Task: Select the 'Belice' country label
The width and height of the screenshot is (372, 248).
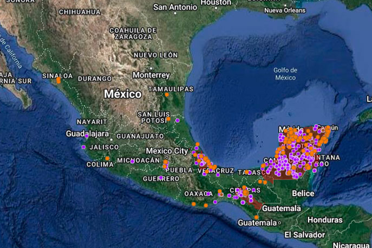Action: [x=303, y=193]
